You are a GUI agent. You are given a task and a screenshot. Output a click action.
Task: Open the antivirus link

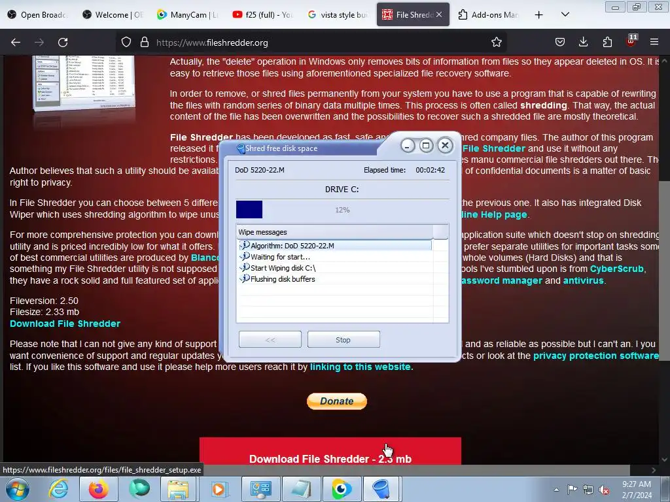pyautogui.click(x=583, y=280)
